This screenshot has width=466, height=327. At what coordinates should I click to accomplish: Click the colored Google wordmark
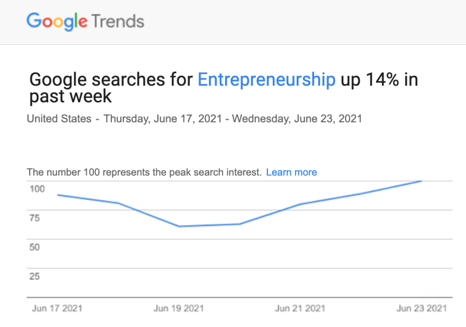tap(57, 21)
